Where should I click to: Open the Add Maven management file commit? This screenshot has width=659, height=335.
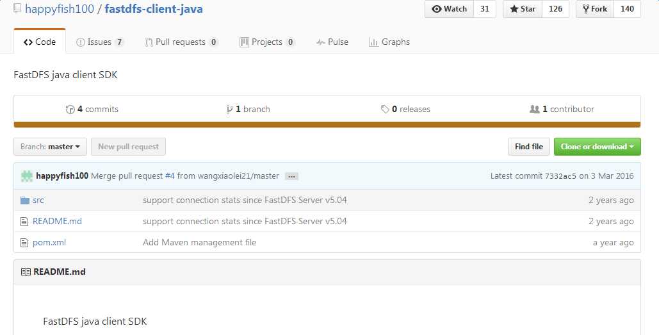[x=199, y=243]
